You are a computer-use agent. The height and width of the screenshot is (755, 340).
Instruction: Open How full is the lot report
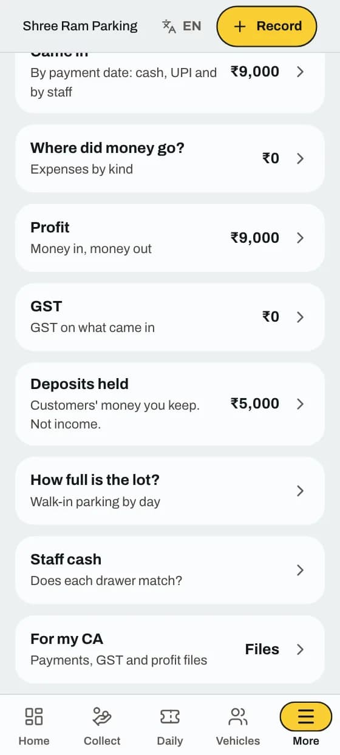point(170,490)
